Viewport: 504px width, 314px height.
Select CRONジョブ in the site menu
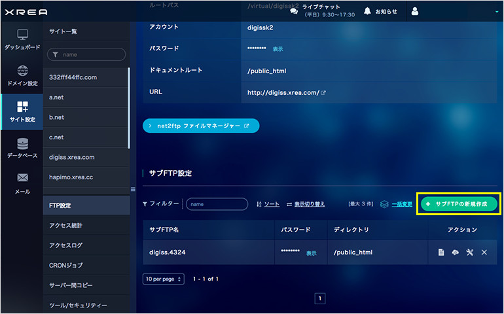tap(65, 266)
